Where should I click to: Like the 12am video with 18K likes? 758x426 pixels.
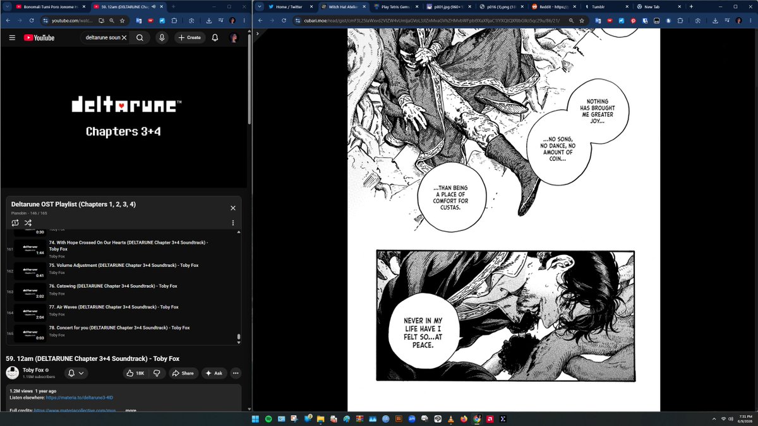click(x=135, y=373)
